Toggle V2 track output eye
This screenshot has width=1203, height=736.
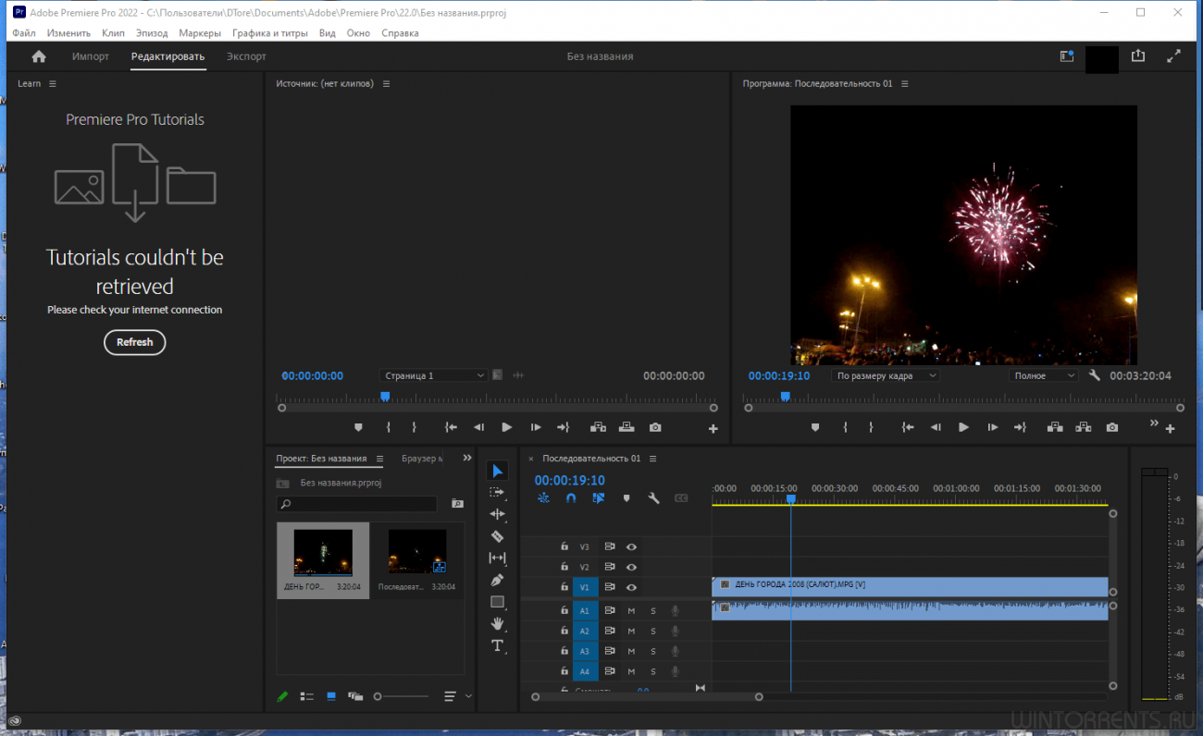click(x=631, y=567)
